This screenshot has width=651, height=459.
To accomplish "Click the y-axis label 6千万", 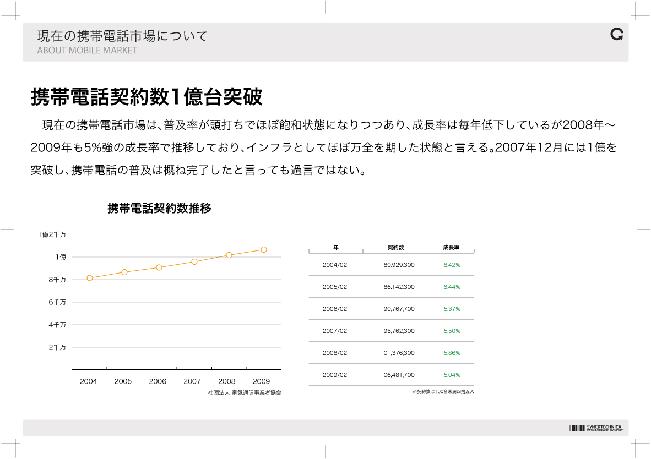I will (x=57, y=302).
